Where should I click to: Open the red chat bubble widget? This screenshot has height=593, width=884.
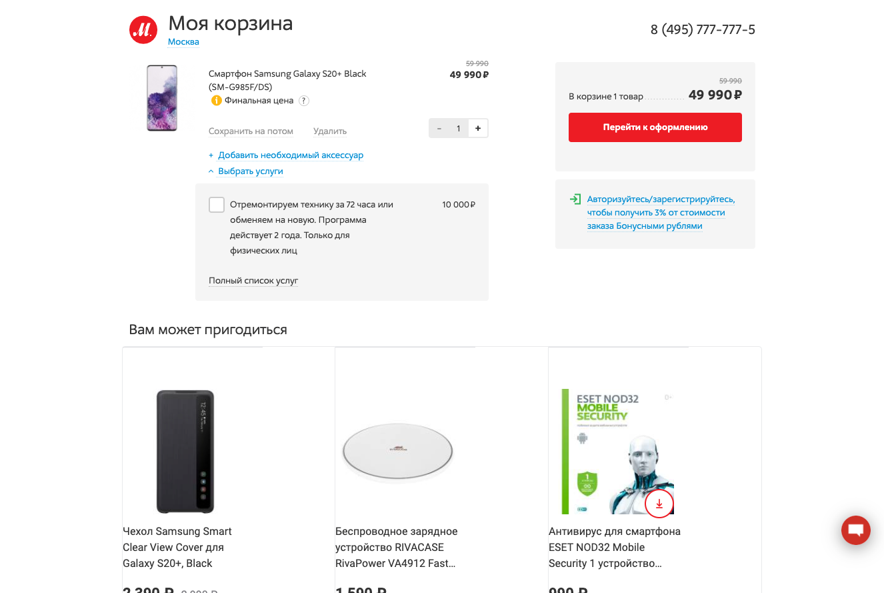(x=855, y=530)
